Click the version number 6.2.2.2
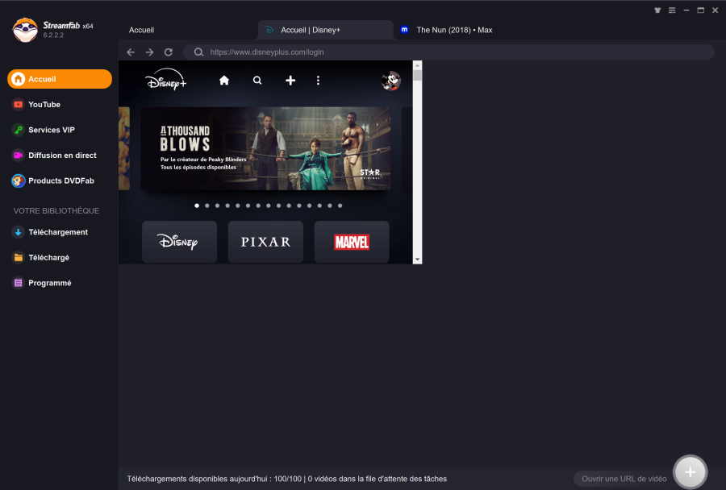This screenshot has width=726, height=490. (54, 35)
